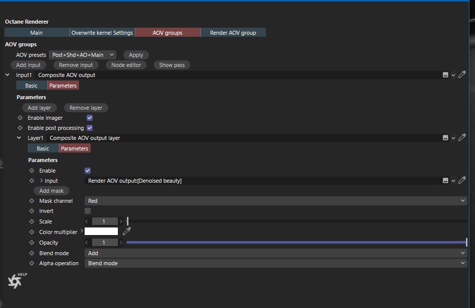475x308 pixels.
Task: Toggle Enable imager checkbox
Action: click(x=90, y=118)
